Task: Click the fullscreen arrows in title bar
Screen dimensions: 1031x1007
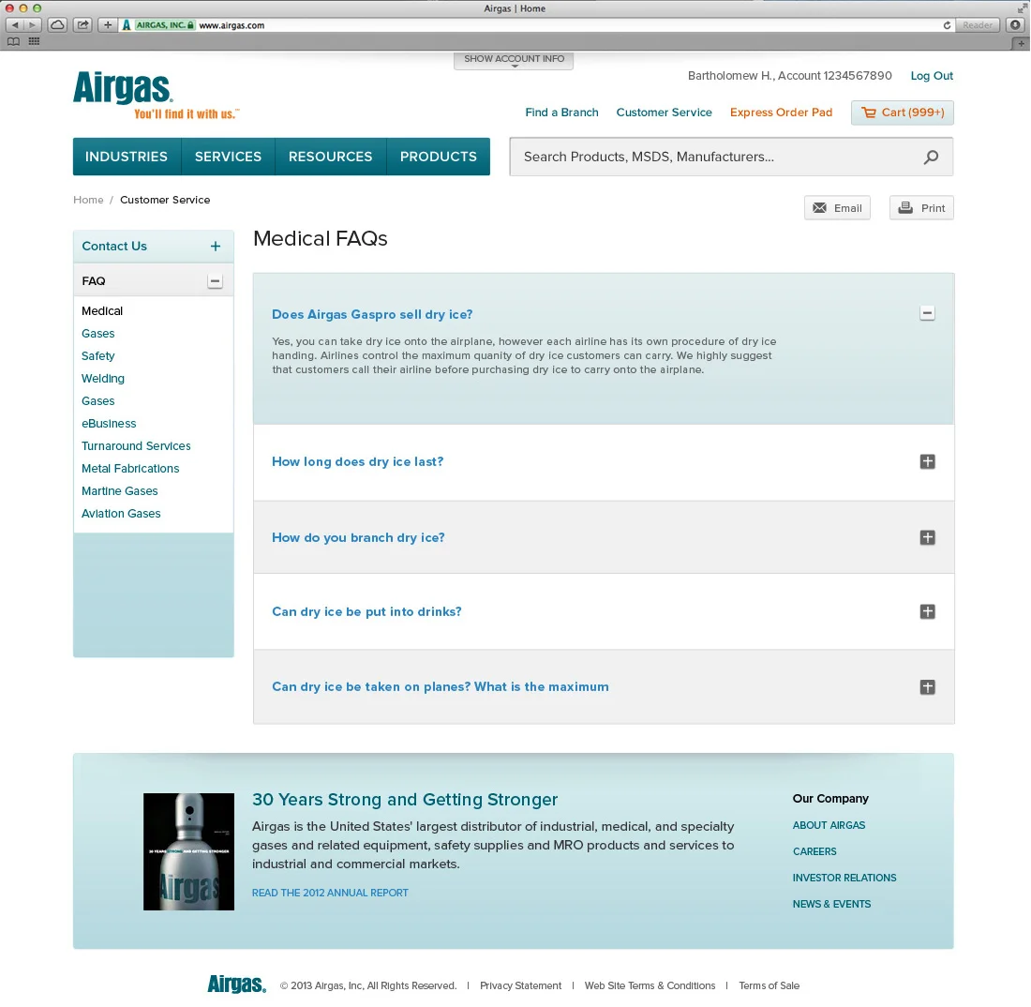Action: tap(1021, 8)
